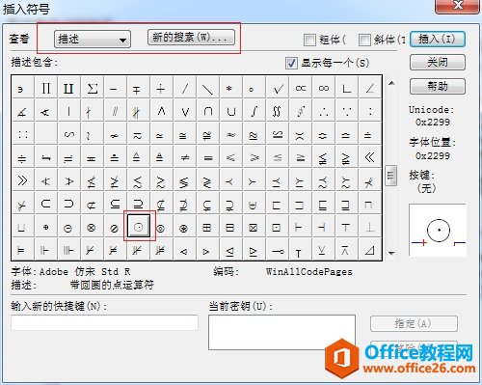Choose the left tack symbol
The height and width of the screenshot is (385, 482).
click(x=322, y=228)
